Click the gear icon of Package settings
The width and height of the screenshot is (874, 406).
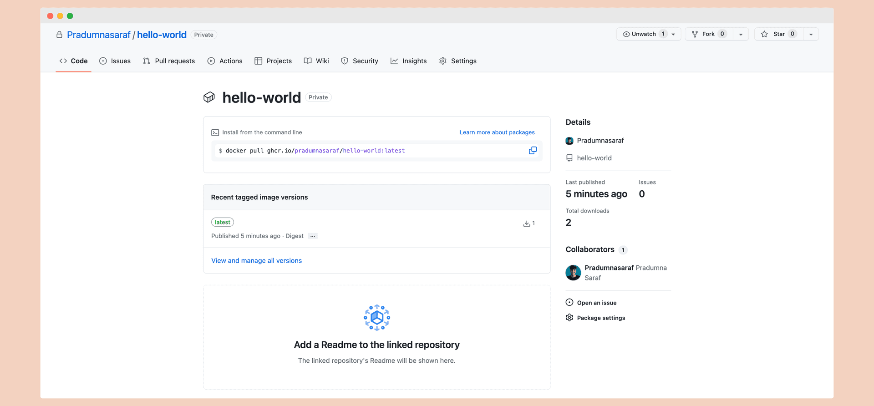tap(569, 318)
